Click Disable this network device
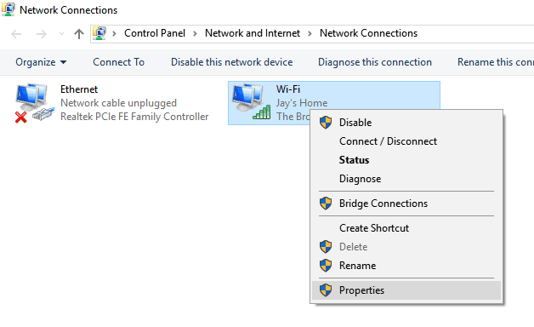 (231, 62)
